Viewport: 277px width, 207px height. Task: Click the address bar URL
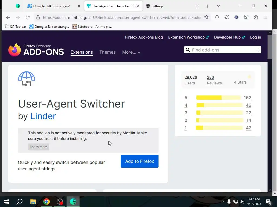tap(122, 18)
